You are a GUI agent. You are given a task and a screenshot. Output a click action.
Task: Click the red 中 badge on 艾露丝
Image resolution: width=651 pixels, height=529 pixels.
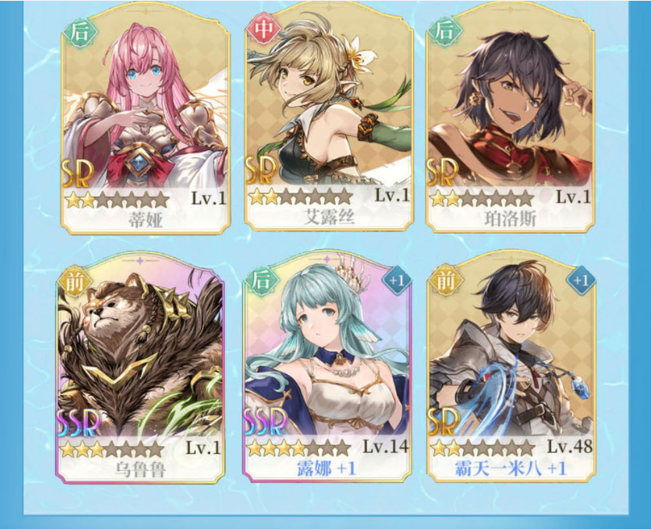coord(263,30)
